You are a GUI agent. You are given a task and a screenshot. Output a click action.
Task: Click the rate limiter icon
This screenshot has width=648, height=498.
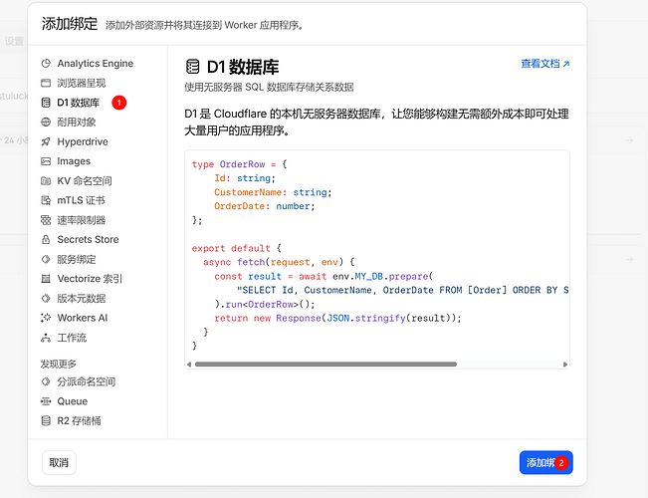point(46,220)
